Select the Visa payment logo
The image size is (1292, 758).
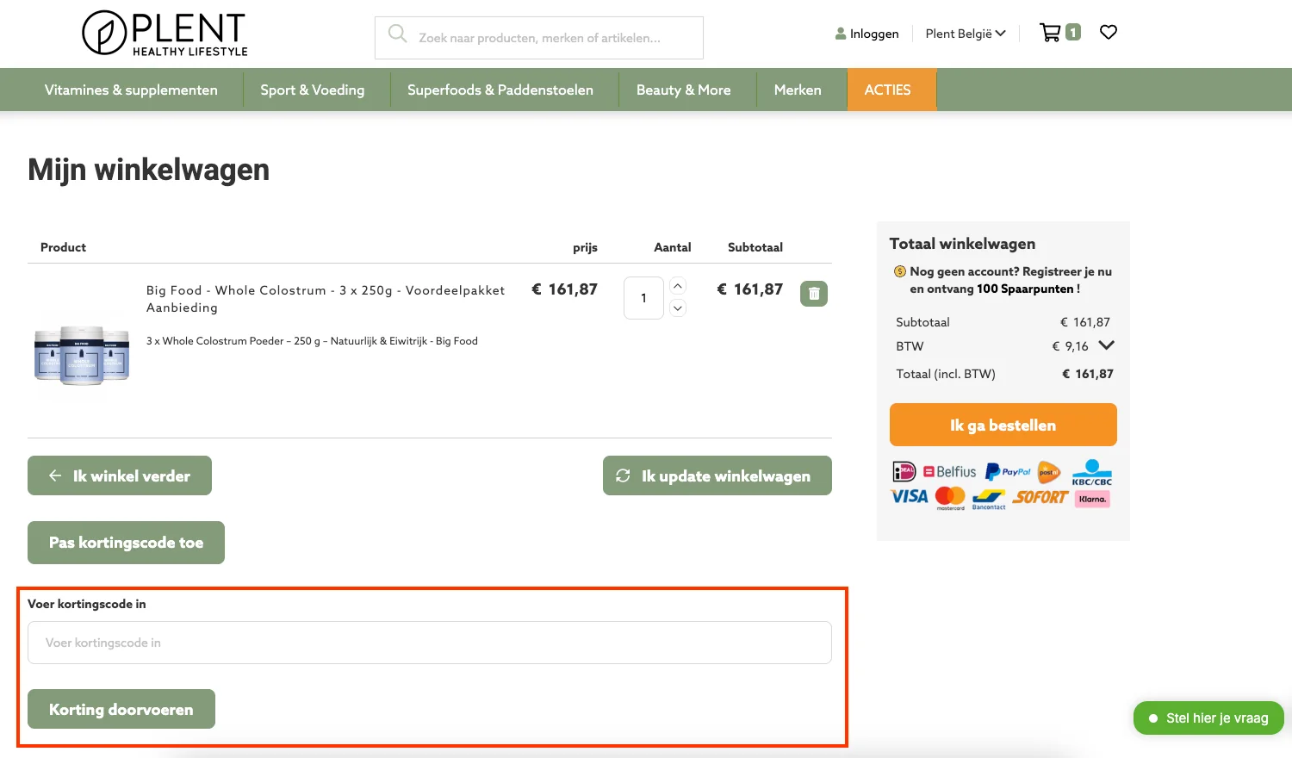click(x=909, y=497)
